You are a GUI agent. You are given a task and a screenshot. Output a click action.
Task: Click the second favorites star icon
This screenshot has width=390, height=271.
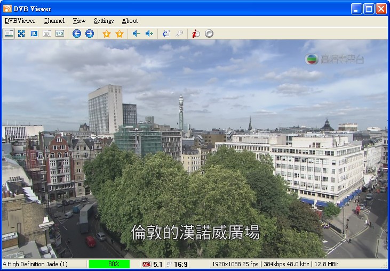(x=120, y=34)
